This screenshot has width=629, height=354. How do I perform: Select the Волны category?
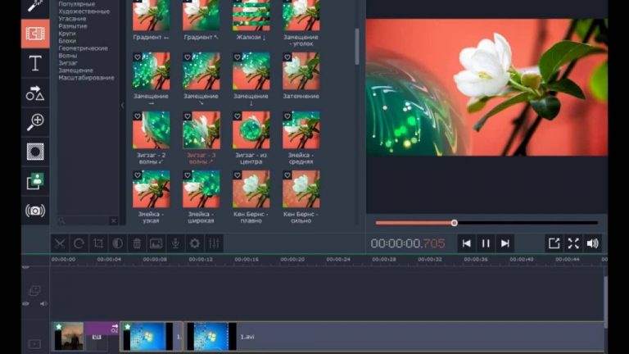click(x=68, y=56)
